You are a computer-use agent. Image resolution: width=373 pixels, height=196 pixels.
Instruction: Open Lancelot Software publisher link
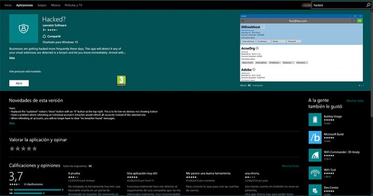coord(54,25)
